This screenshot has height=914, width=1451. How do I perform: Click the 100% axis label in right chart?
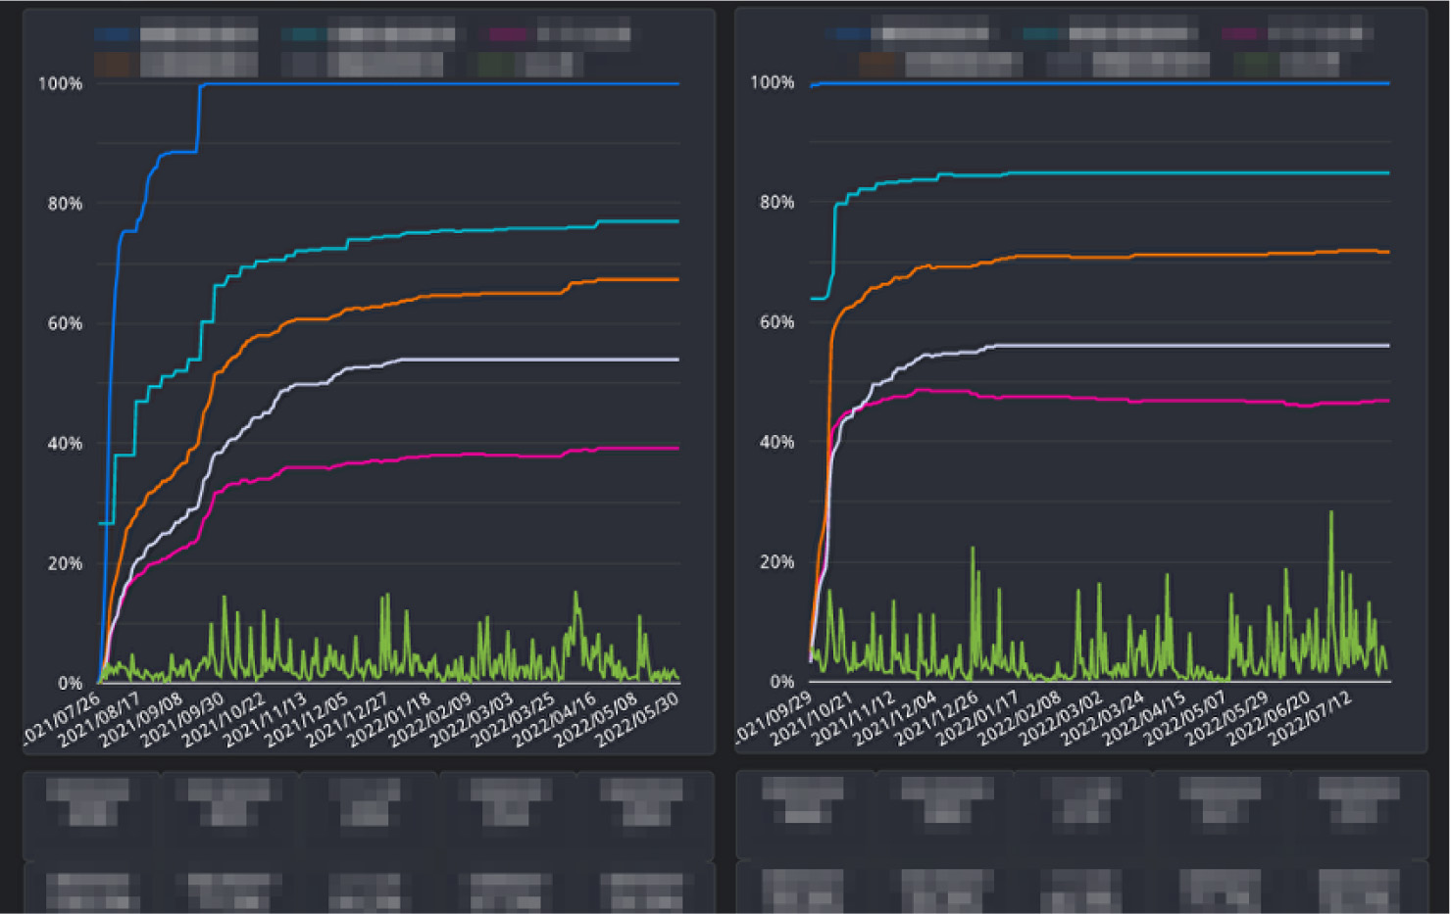[x=772, y=82]
